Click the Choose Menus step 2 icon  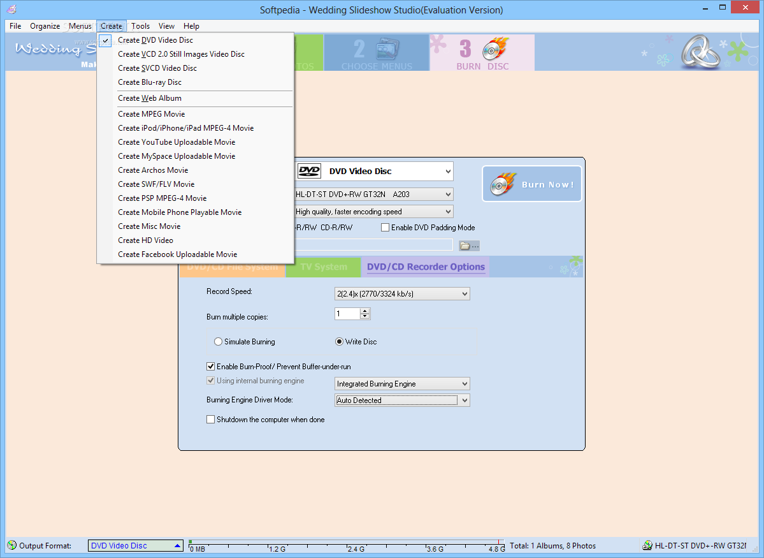pos(387,48)
